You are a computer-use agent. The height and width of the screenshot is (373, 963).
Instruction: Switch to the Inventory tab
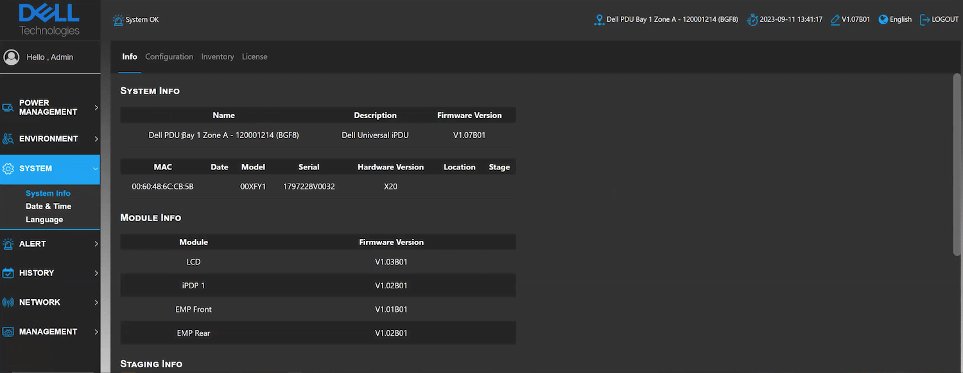(218, 56)
